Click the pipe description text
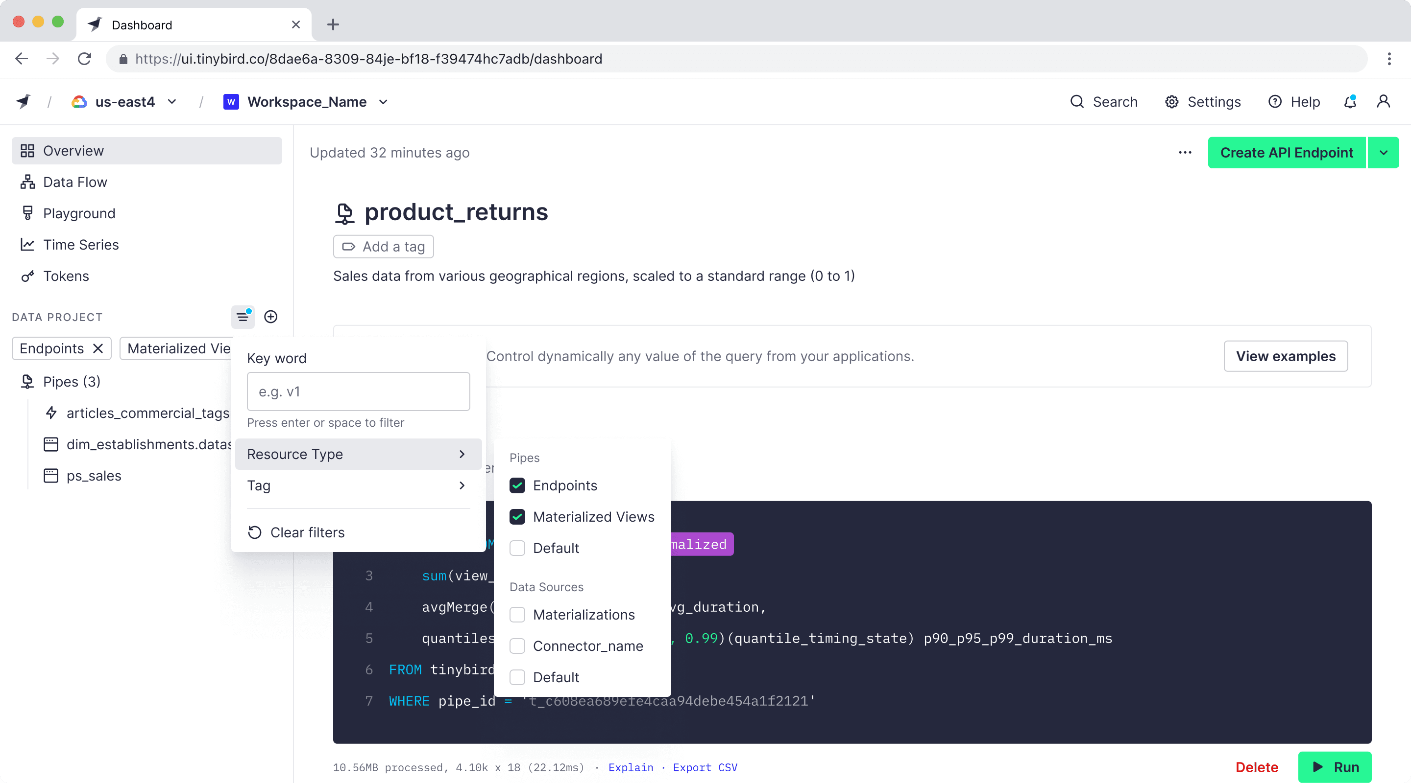The height and width of the screenshot is (783, 1411). pyautogui.click(x=594, y=276)
